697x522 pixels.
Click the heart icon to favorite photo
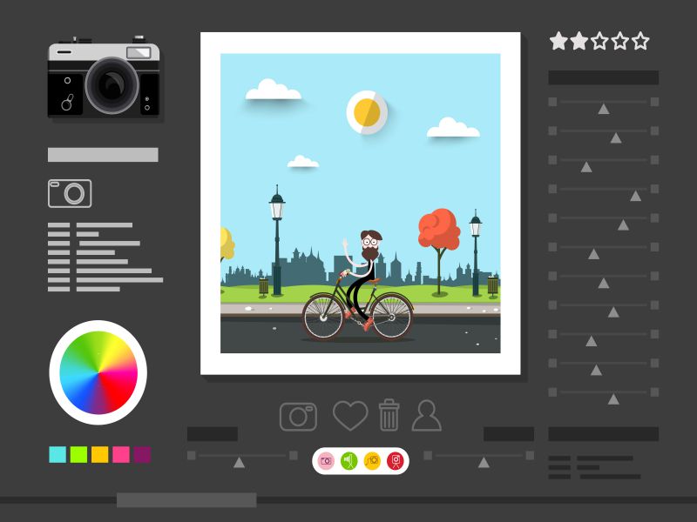(x=350, y=416)
